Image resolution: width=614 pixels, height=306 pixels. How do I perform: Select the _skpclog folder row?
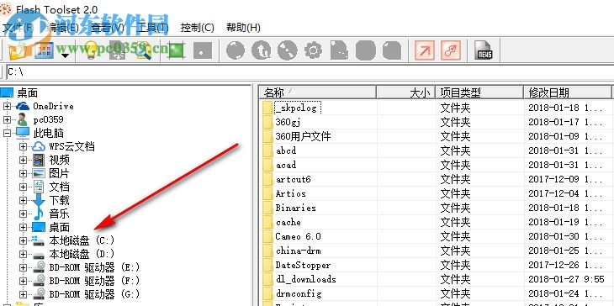point(437,108)
